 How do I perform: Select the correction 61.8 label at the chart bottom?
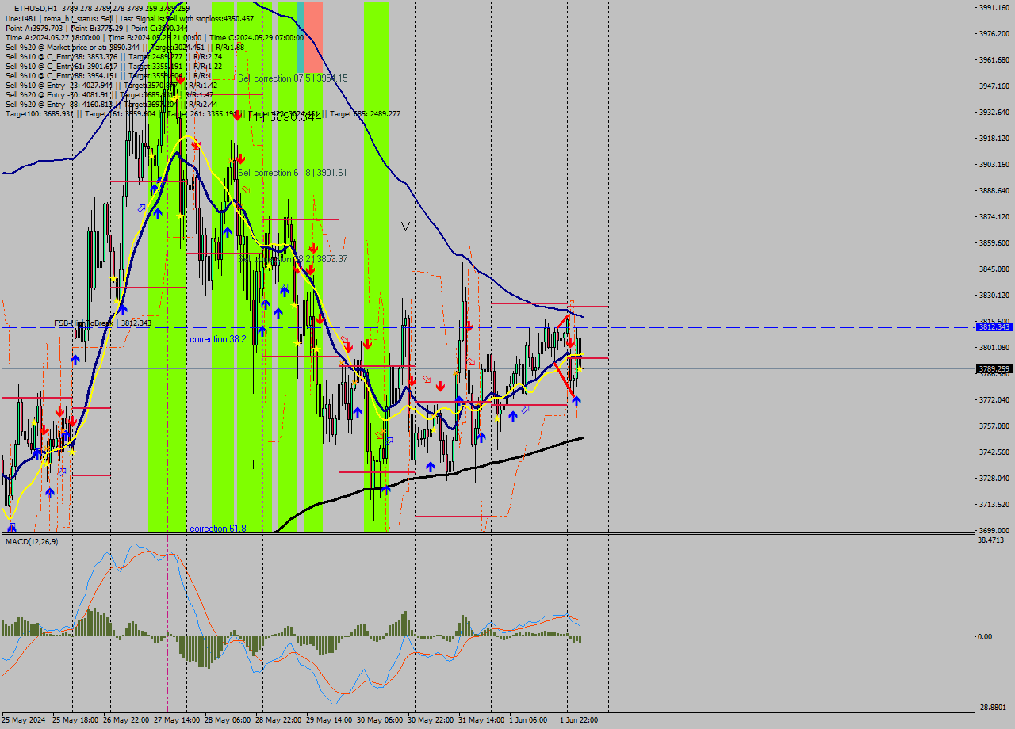click(x=216, y=529)
